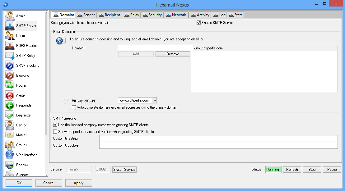
Task: Open the Users sidebar icon
Action: (9, 36)
